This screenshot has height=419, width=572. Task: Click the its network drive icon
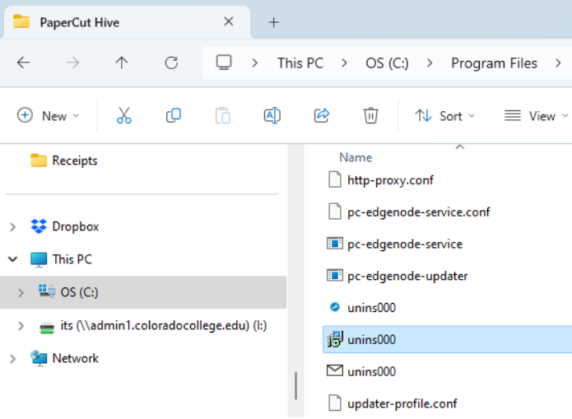[47, 326]
